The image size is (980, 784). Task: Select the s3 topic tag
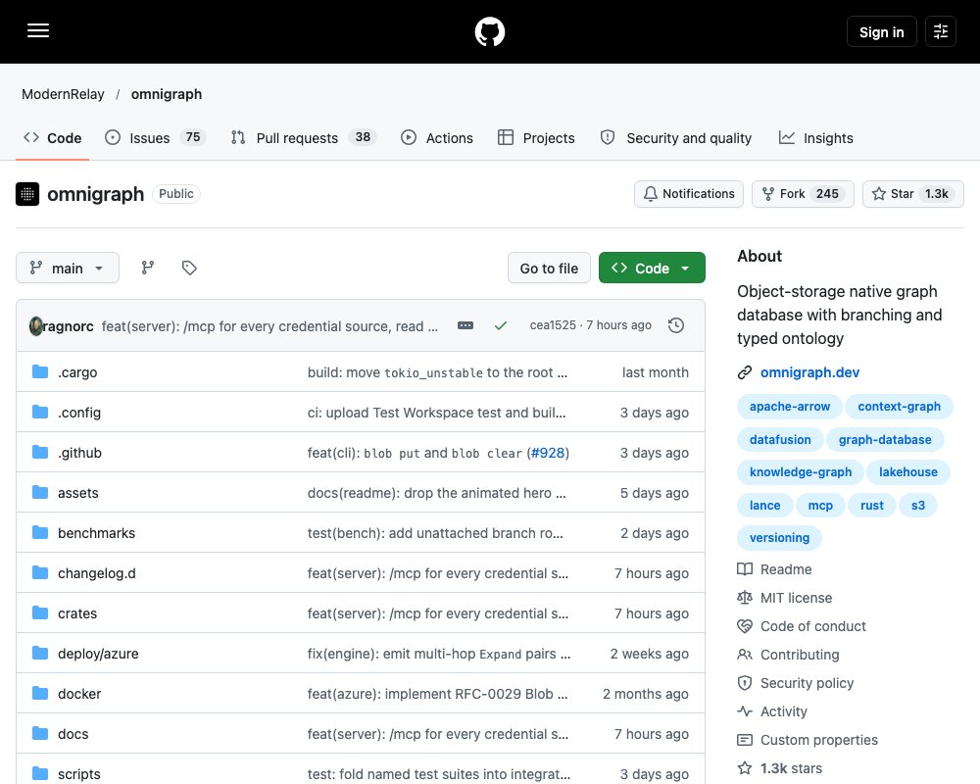coord(917,505)
